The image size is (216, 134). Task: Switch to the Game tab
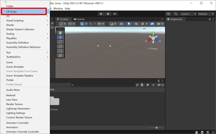[79, 19]
